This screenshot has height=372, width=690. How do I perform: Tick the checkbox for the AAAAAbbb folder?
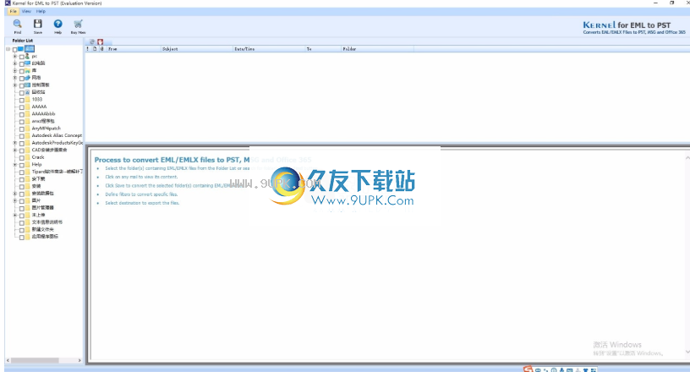pos(22,114)
